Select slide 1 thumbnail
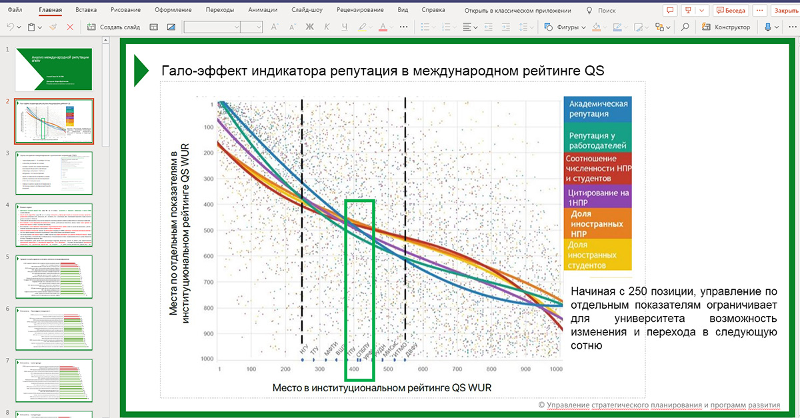The height and width of the screenshot is (418, 800). click(x=55, y=69)
